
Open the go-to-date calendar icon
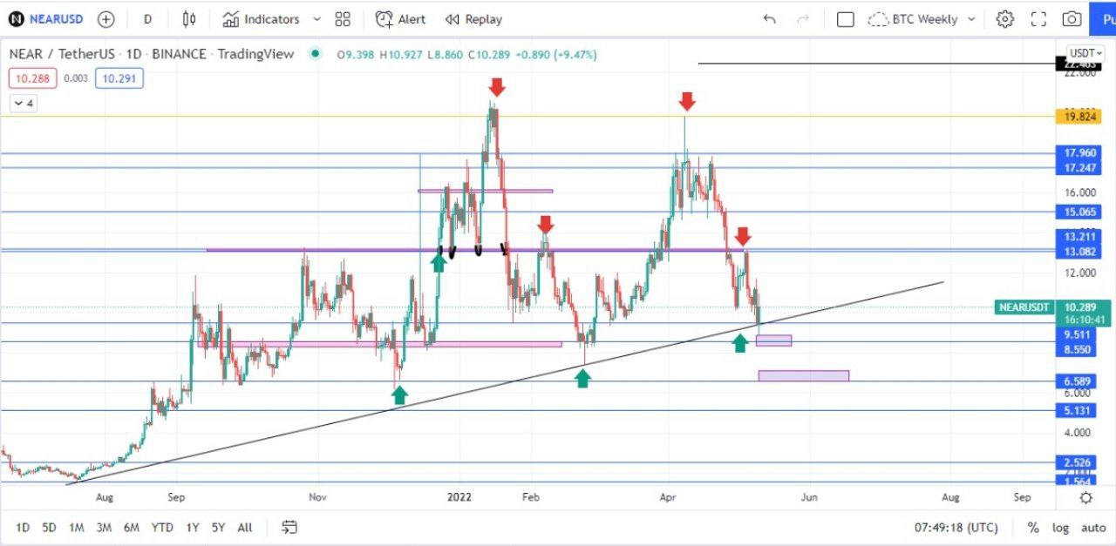(289, 527)
